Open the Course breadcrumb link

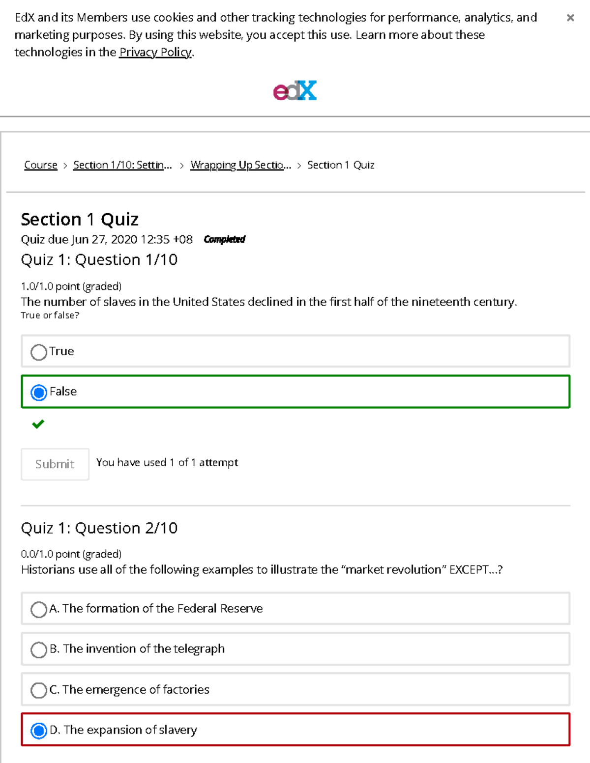(x=40, y=165)
